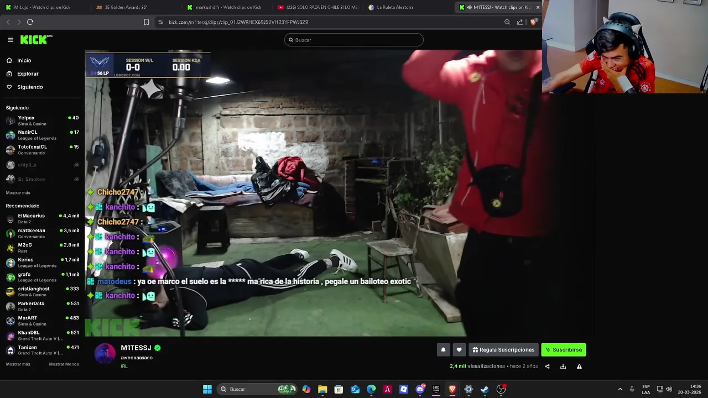Open TotofonsiCL channel in the sidebar

coord(42,150)
